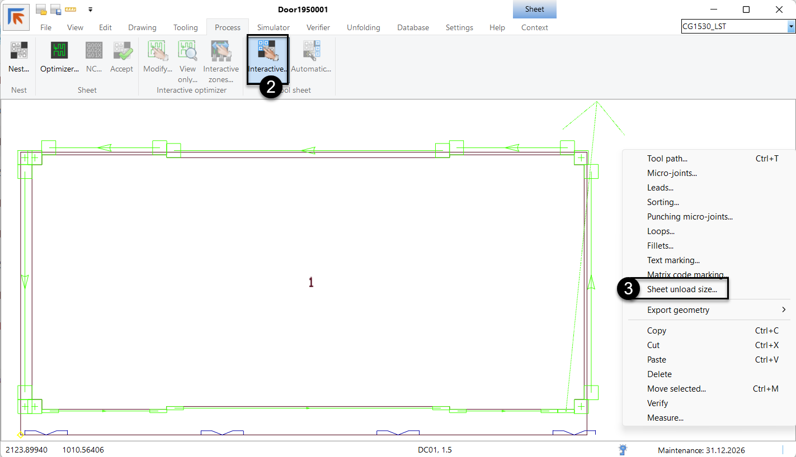Click the maintenance key icon in status bar

623,450
